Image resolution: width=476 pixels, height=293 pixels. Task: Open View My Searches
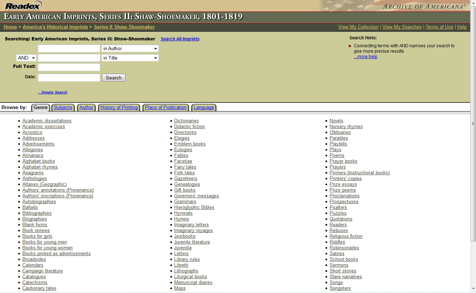pyautogui.click(x=402, y=27)
